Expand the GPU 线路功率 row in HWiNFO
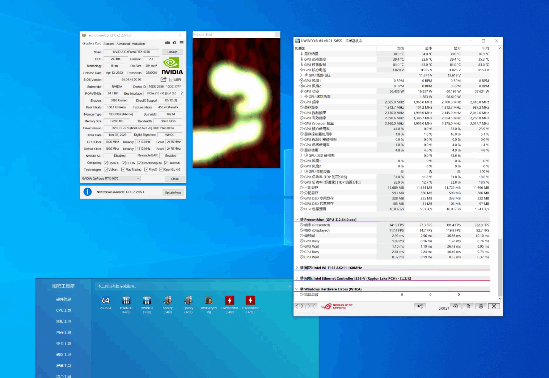Screen dimensions: 549x378 (301, 96)
